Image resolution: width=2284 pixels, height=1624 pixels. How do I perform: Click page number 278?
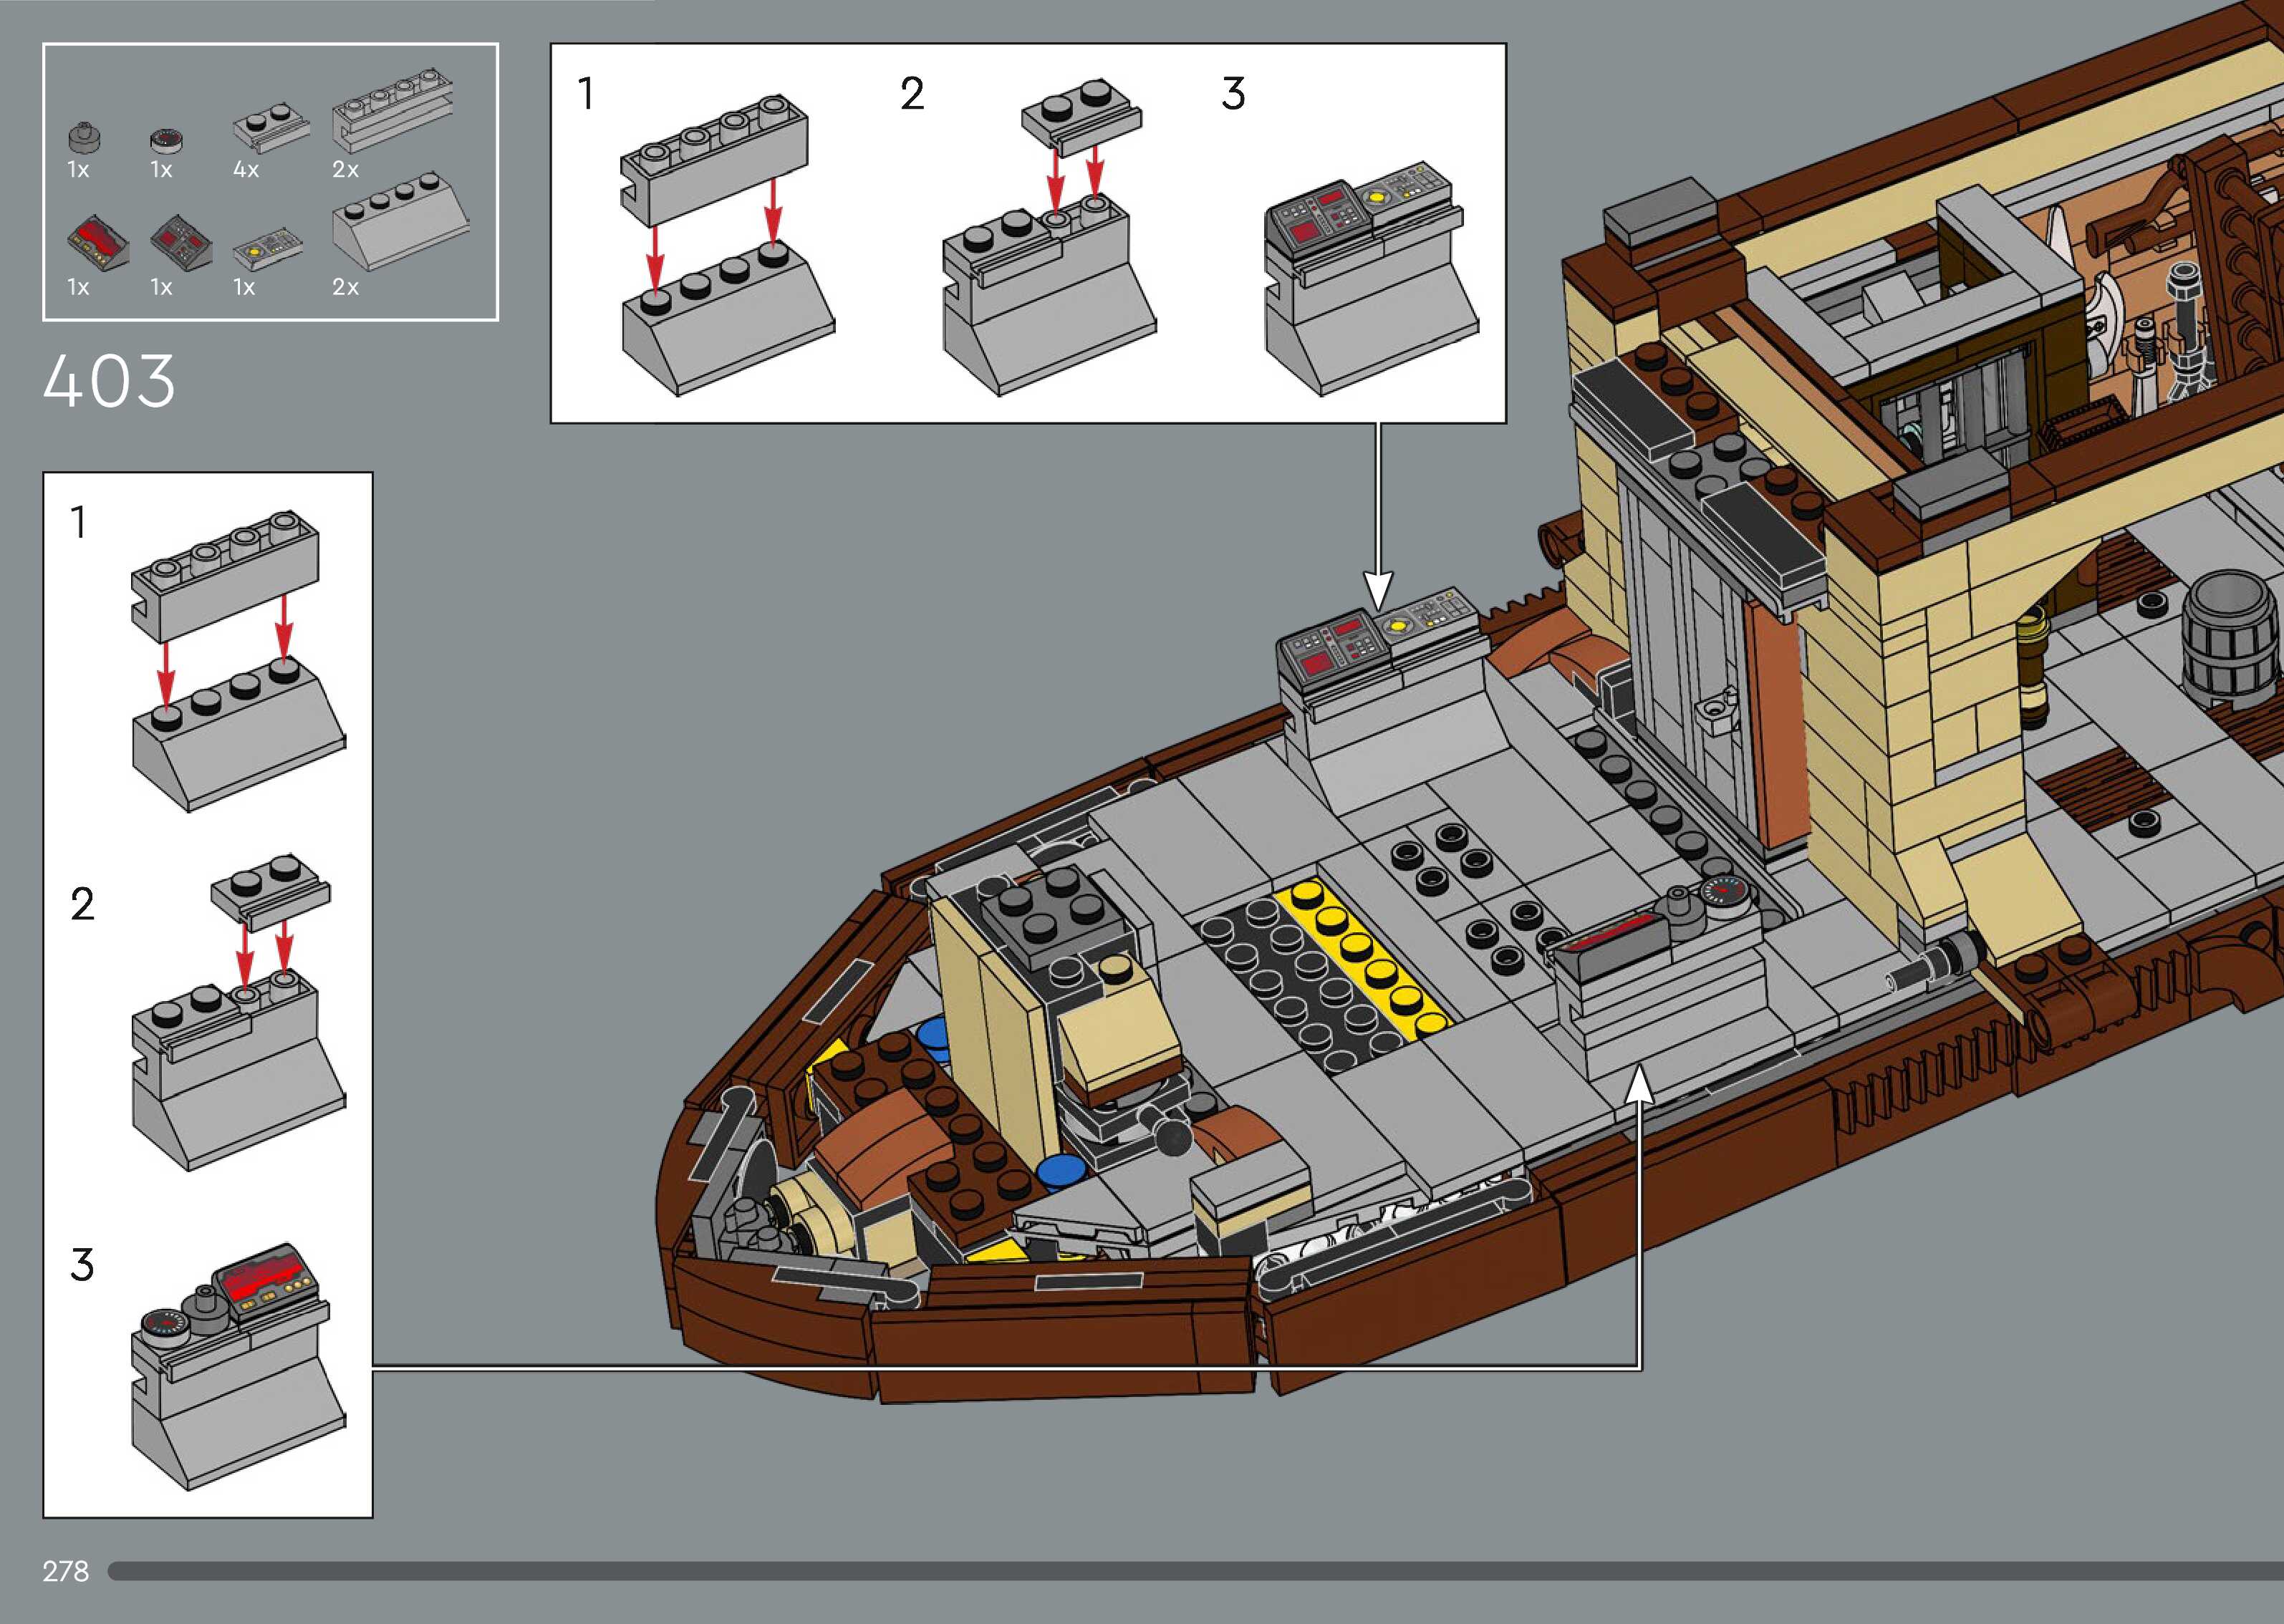pyautogui.click(x=66, y=1571)
